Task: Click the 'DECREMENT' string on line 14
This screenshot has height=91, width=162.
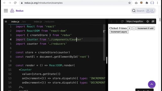Action: point(97,83)
